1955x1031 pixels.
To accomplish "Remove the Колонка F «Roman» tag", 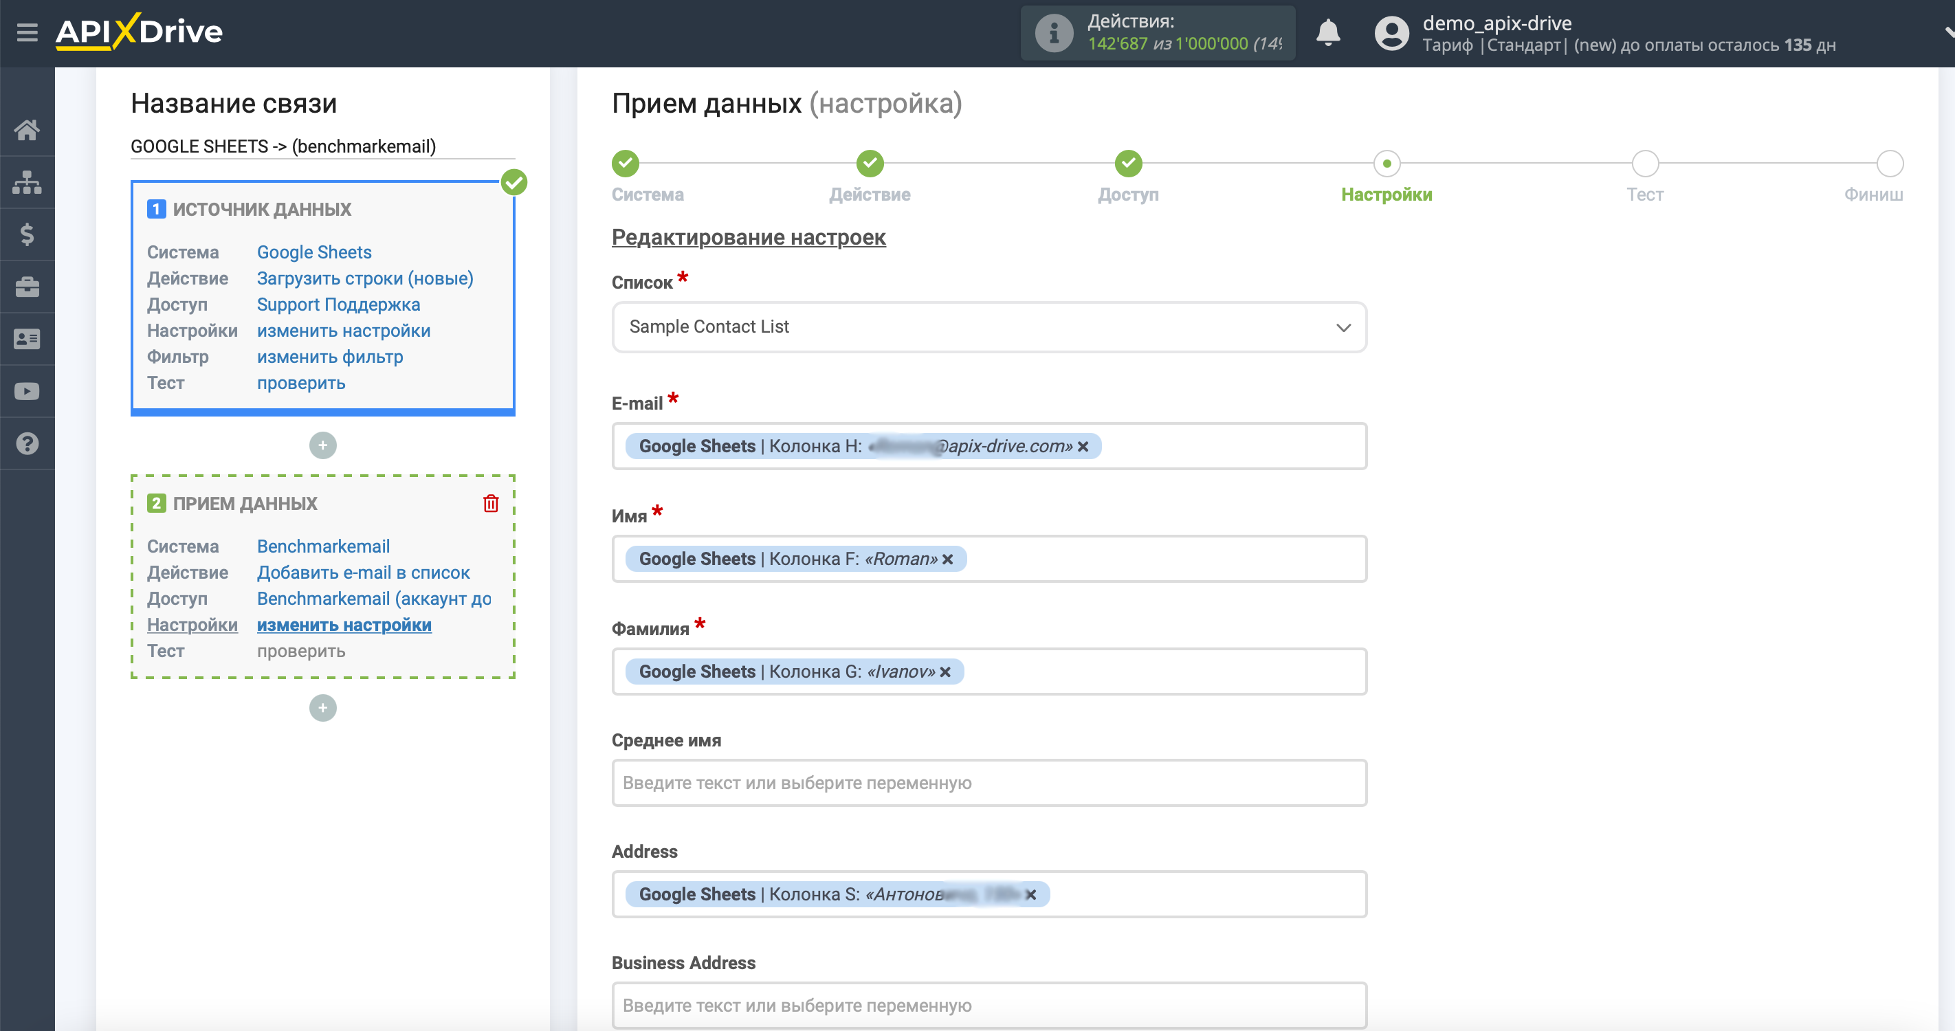I will [947, 559].
